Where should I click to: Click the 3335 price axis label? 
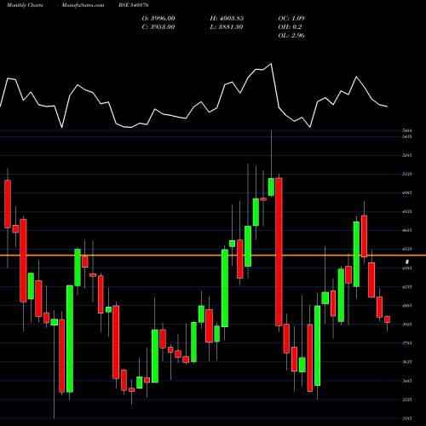click(x=407, y=400)
